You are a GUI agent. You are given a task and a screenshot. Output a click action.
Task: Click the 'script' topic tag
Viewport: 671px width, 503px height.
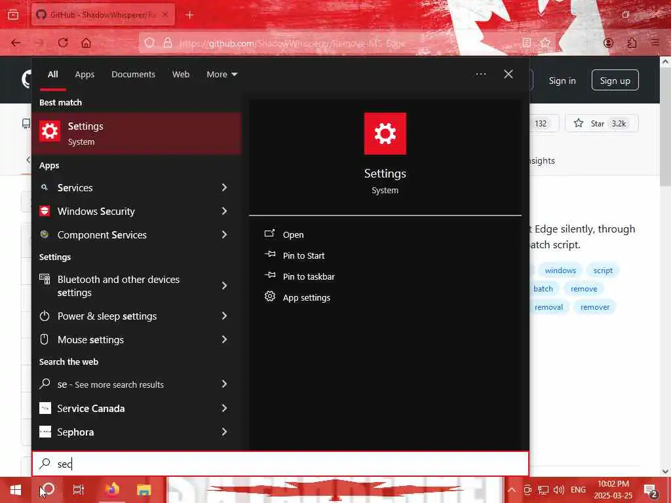click(603, 270)
